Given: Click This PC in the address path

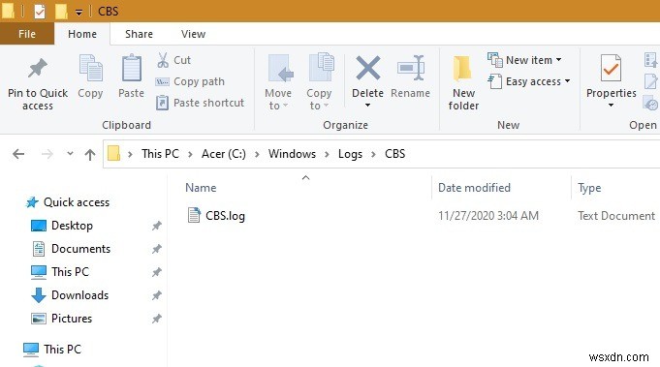Looking at the screenshot, I should pos(160,154).
